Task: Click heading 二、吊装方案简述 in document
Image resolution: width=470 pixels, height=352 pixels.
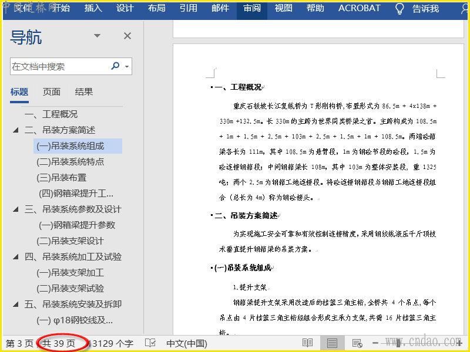Action: click(x=246, y=215)
